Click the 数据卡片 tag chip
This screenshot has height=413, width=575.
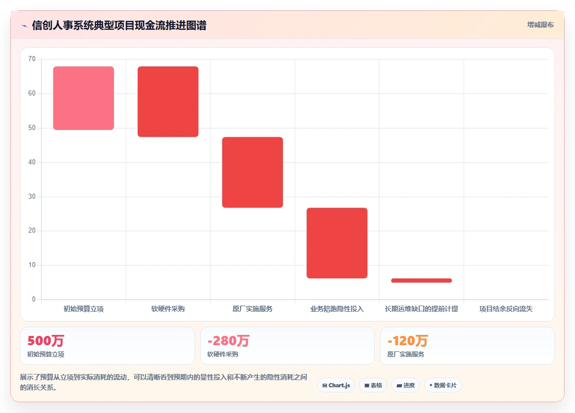443,385
